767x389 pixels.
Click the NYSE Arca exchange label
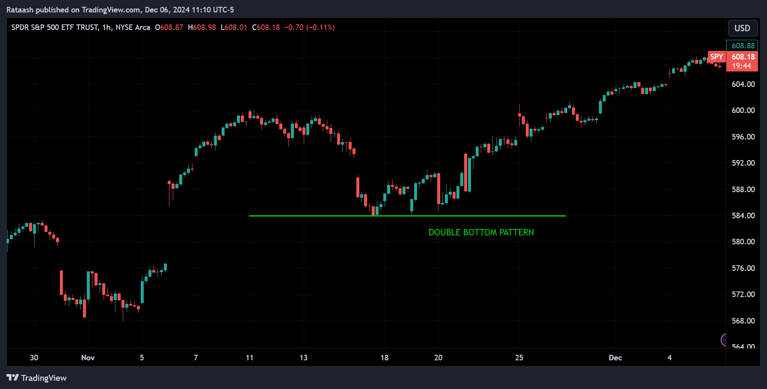(133, 27)
